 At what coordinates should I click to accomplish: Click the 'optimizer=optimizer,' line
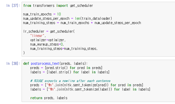pos(48,40)
